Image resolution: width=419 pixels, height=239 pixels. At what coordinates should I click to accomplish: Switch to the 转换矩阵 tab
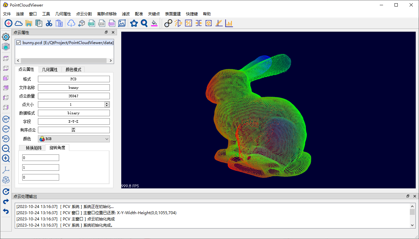click(x=34, y=148)
